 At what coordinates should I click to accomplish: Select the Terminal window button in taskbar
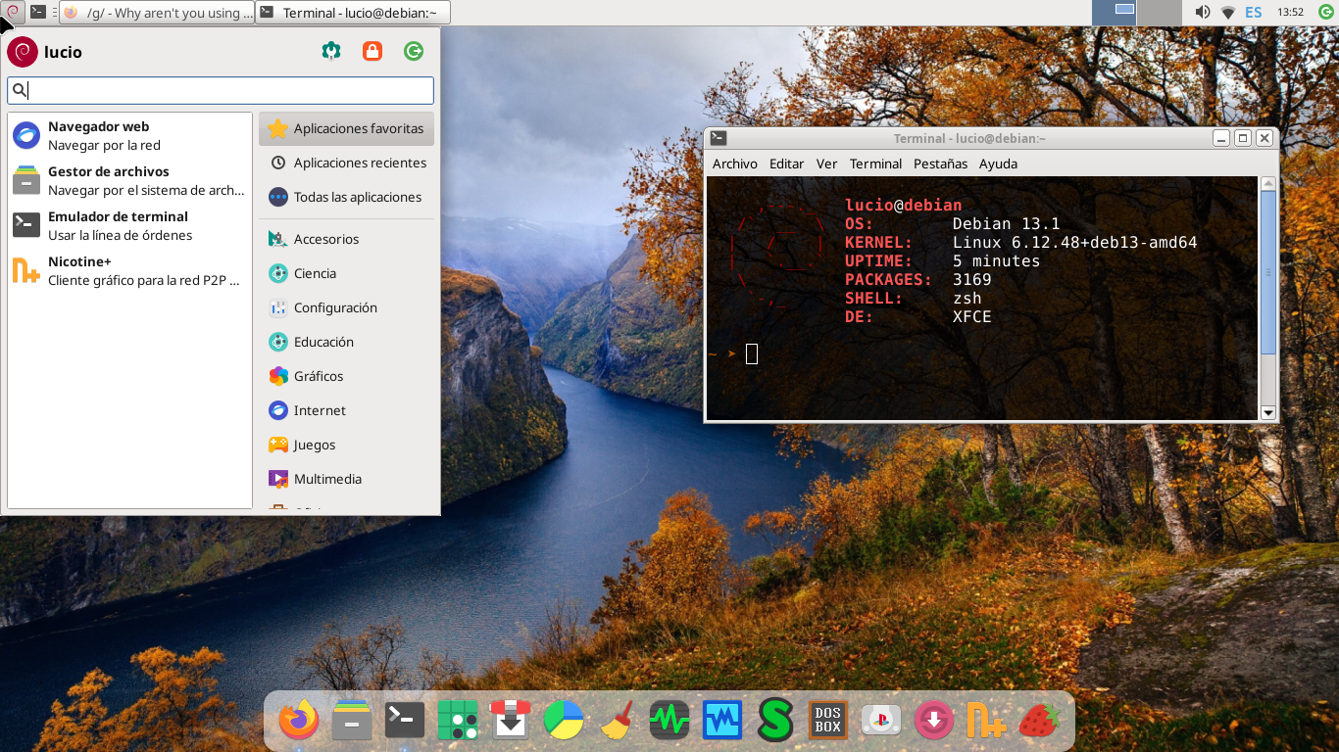pos(353,13)
